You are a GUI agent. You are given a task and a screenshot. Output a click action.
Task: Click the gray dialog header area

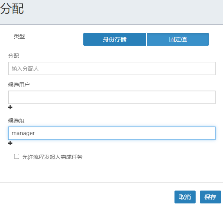pyautogui.click(x=122, y=12)
